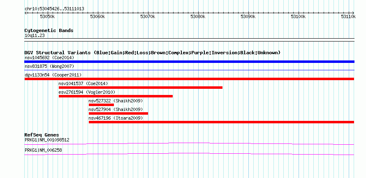Viewport: 366px width, 178px height.
Task: Click the Cytogenetic Bands track title
Action: click(49, 30)
